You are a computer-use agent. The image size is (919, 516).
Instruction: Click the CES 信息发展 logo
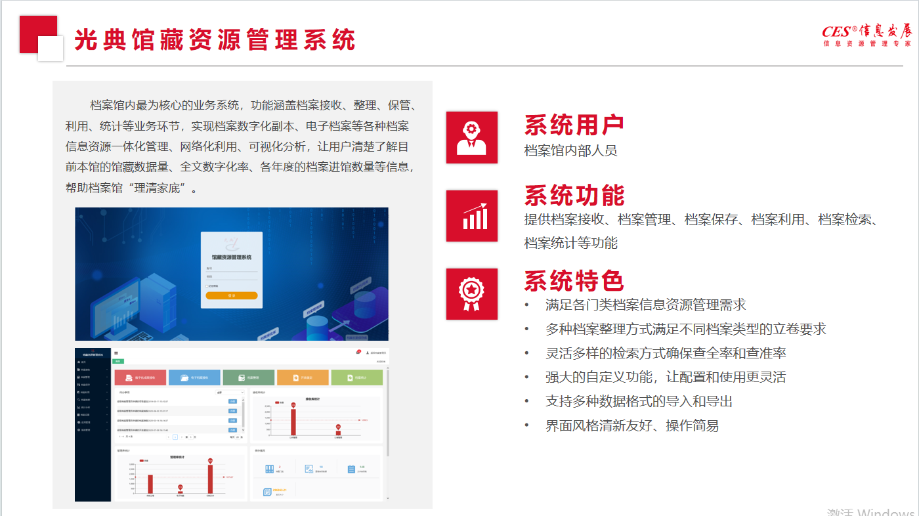(x=866, y=35)
